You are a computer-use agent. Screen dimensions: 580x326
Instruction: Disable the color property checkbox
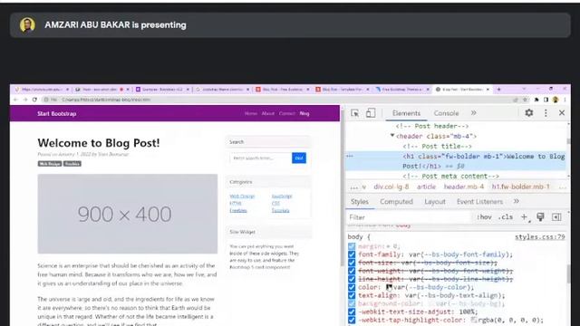pyautogui.click(x=352, y=287)
